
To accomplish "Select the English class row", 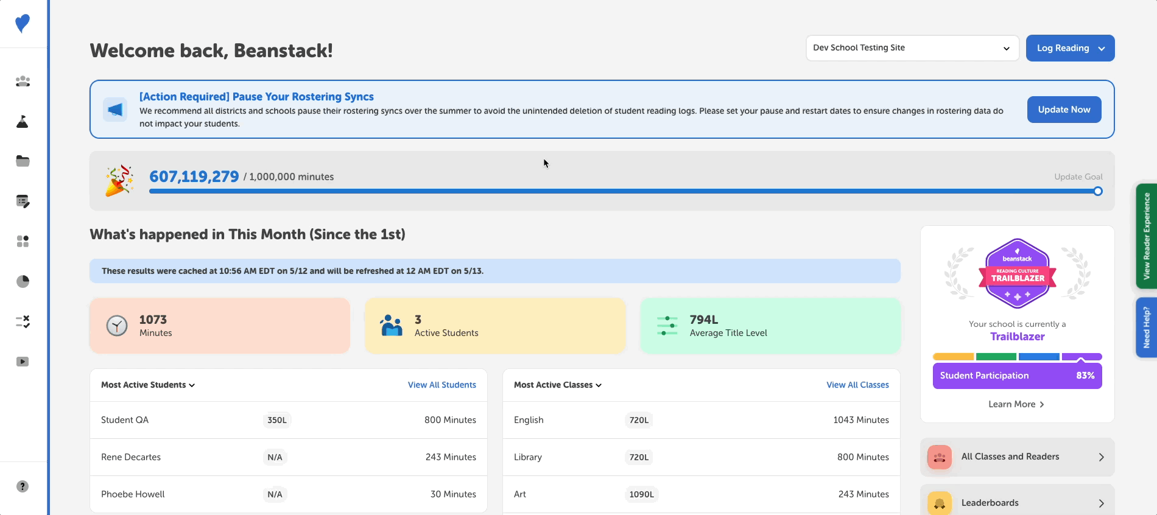I will tap(702, 420).
